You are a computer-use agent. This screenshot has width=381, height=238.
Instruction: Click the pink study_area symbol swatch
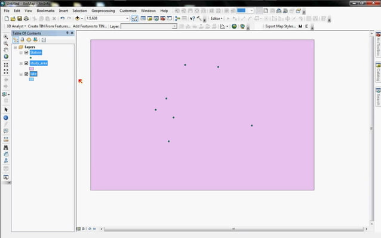point(31,69)
